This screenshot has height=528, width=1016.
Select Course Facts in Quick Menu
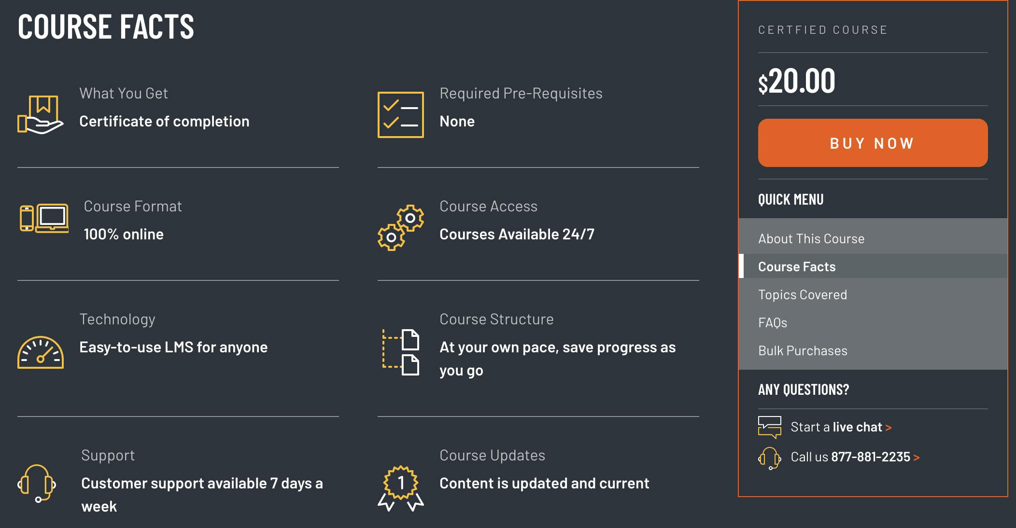[x=797, y=267]
